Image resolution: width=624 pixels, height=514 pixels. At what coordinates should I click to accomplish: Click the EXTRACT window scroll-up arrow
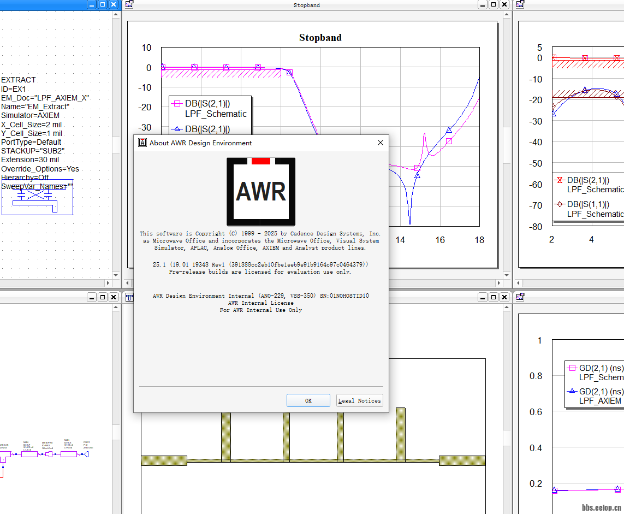pyautogui.click(x=116, y=14)
